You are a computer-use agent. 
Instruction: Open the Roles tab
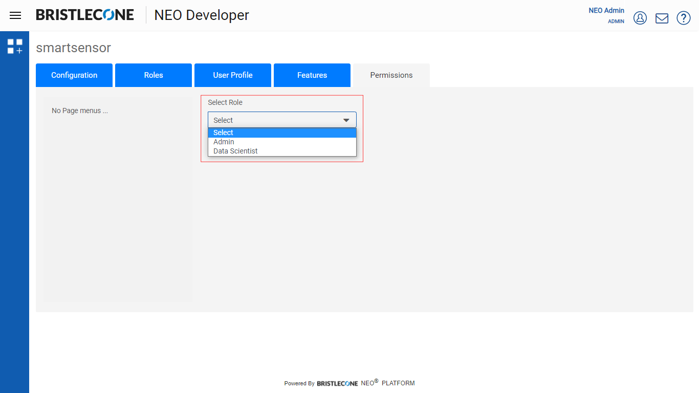point(154,75)
